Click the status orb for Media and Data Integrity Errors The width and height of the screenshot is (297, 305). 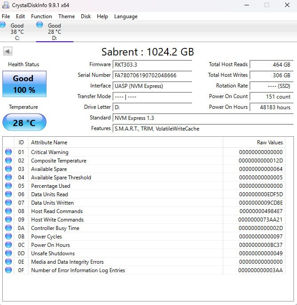8,261
